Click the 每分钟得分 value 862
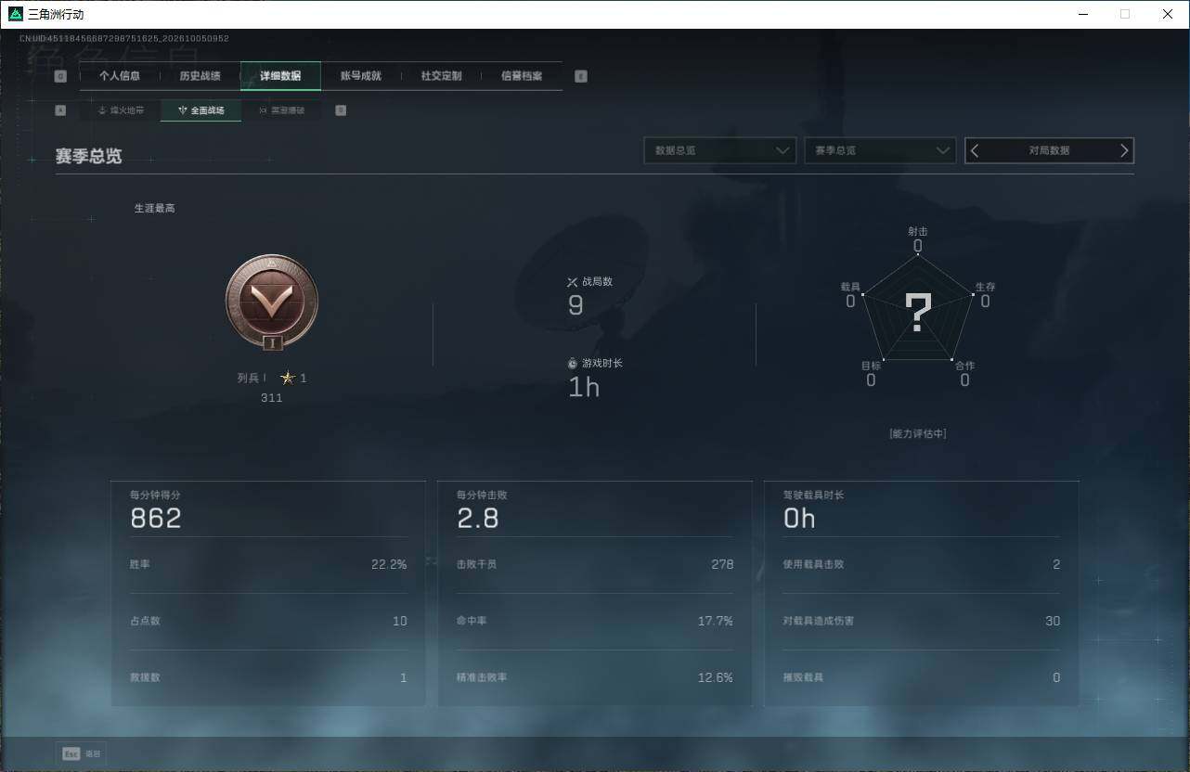This screenshot has width=1190, height=772. tap(156, 518)
